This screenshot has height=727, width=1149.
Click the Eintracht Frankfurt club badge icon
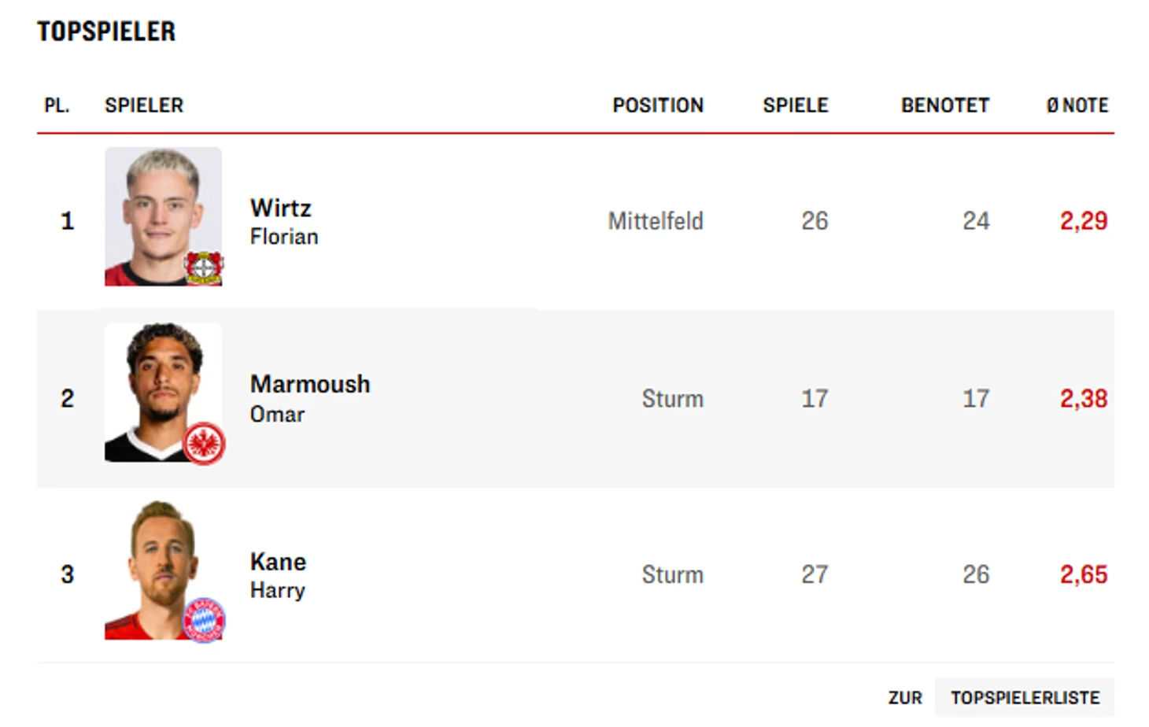coord(205,444)
